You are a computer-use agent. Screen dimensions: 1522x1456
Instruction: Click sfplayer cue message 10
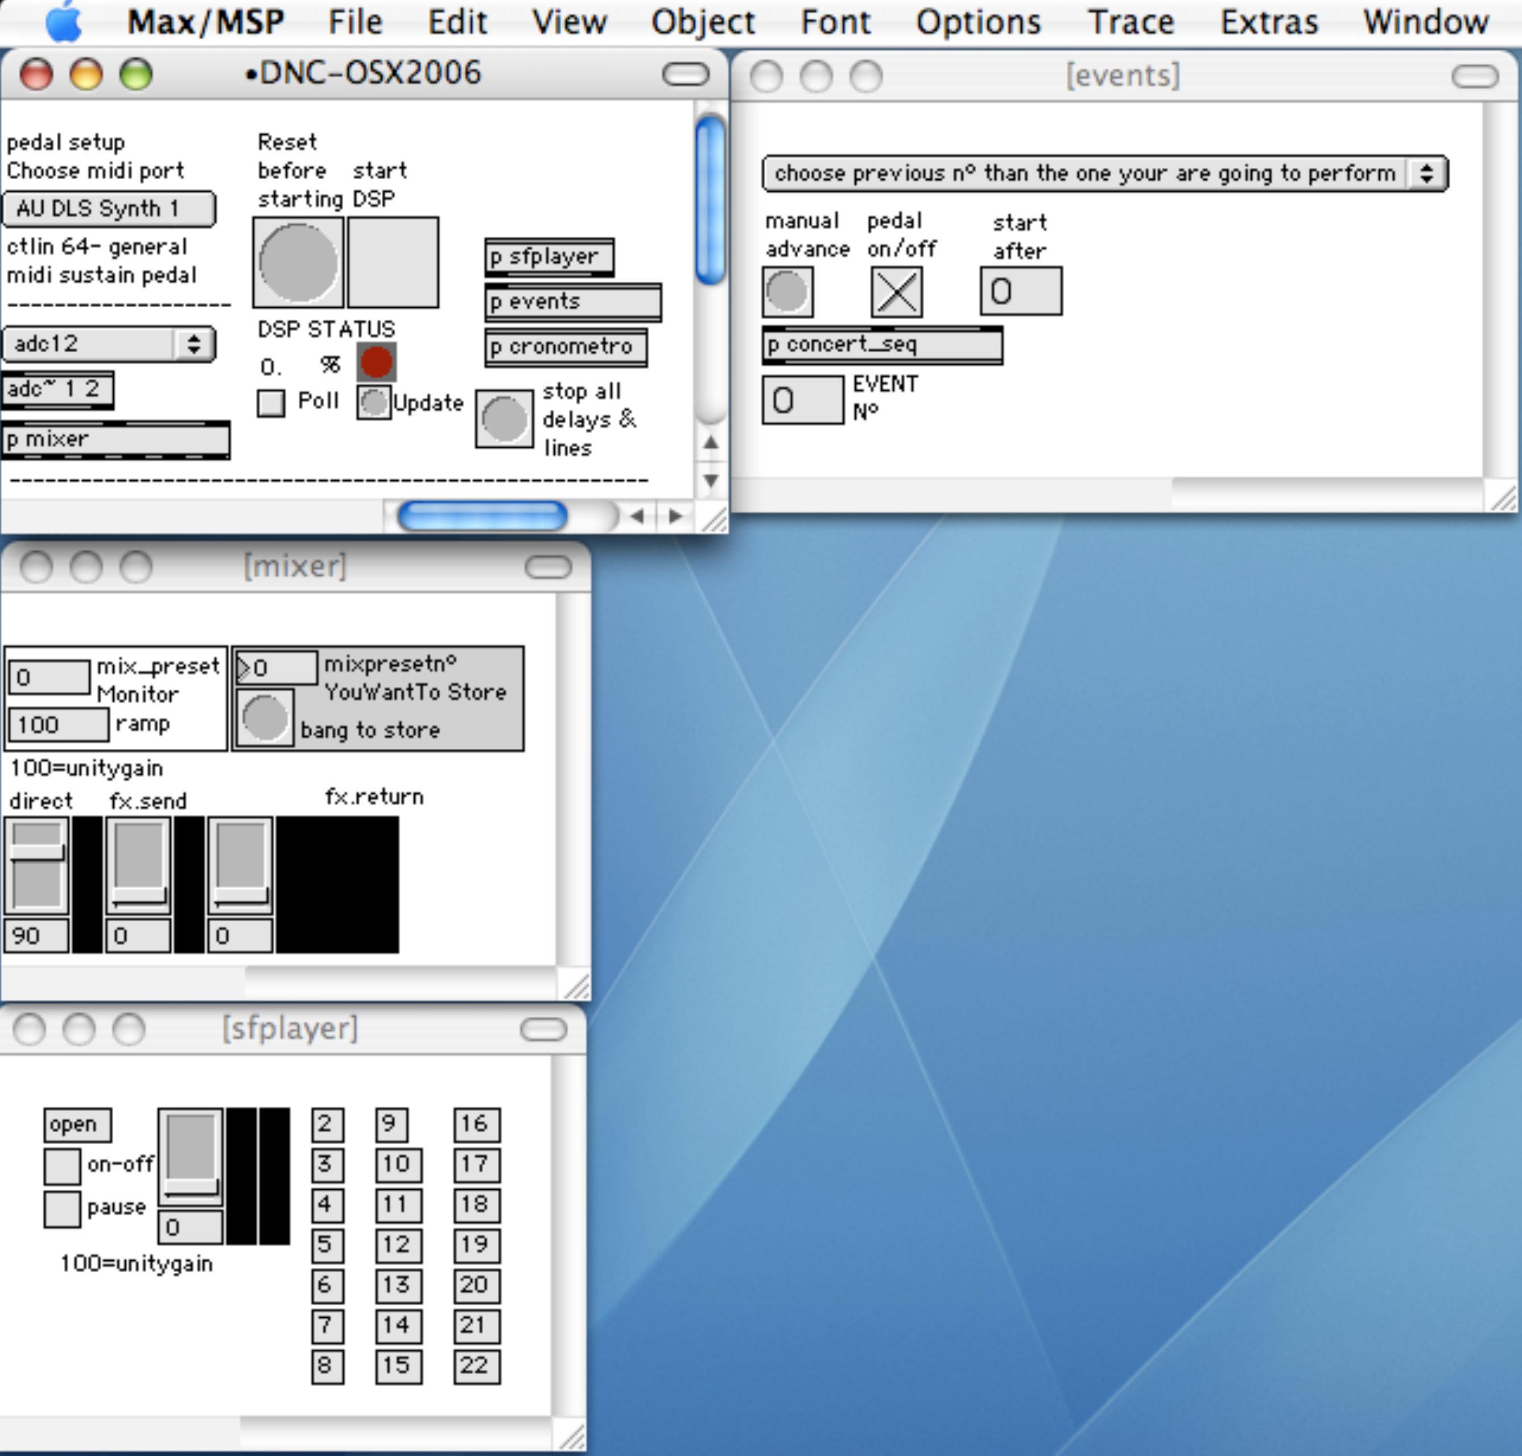coord(399,1165)
